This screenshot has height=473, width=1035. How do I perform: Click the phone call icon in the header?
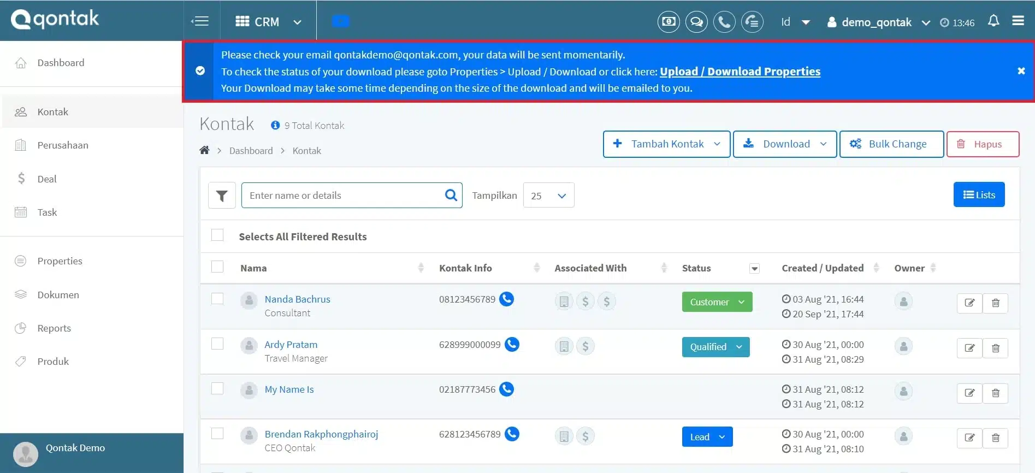(x=724, y=22)
